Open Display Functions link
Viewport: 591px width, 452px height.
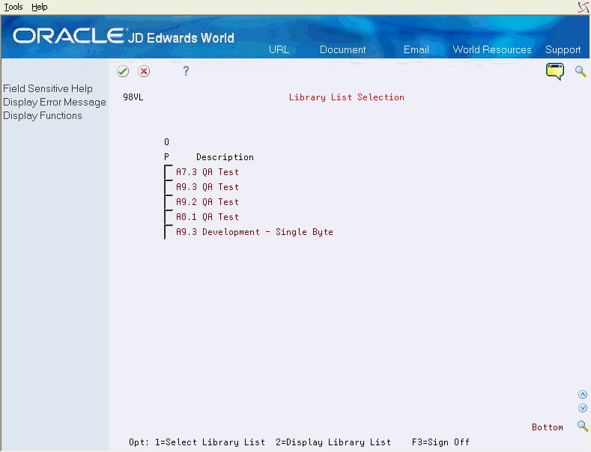(43, 116)
